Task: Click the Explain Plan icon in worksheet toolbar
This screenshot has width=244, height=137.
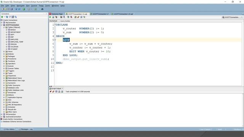Action: click(x=56, y=17)
